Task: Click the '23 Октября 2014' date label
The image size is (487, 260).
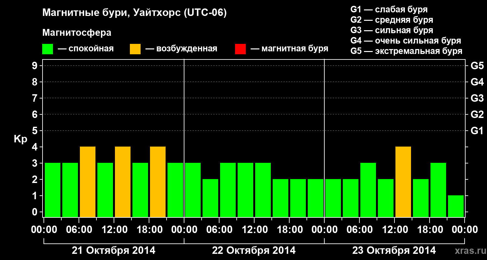Action: click(394, 251)
